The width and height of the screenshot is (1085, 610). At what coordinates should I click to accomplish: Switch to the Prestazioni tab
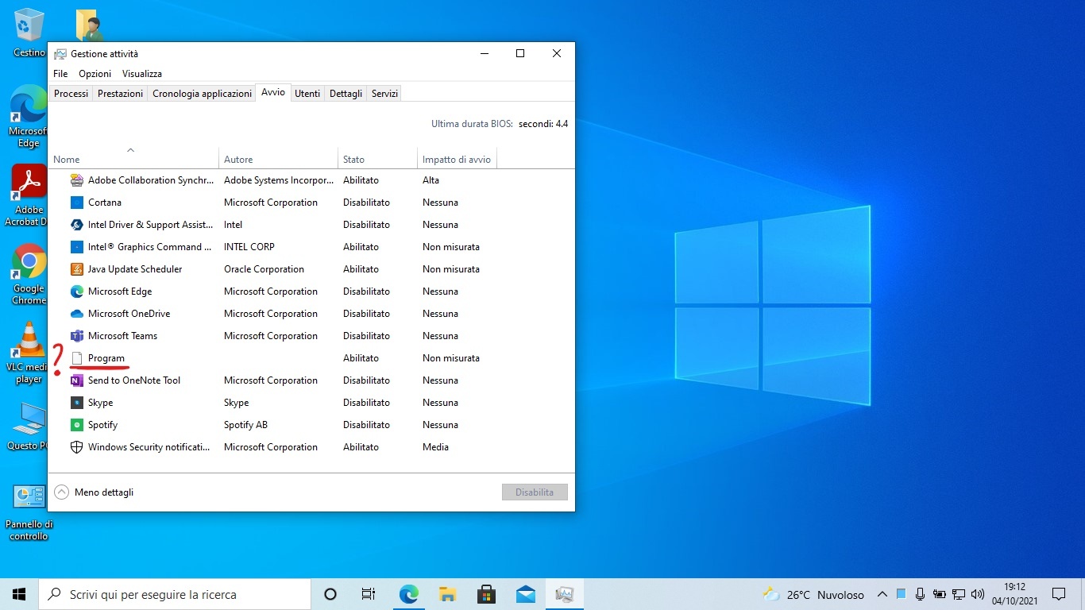pyautogui.click(x=120, y=94)
